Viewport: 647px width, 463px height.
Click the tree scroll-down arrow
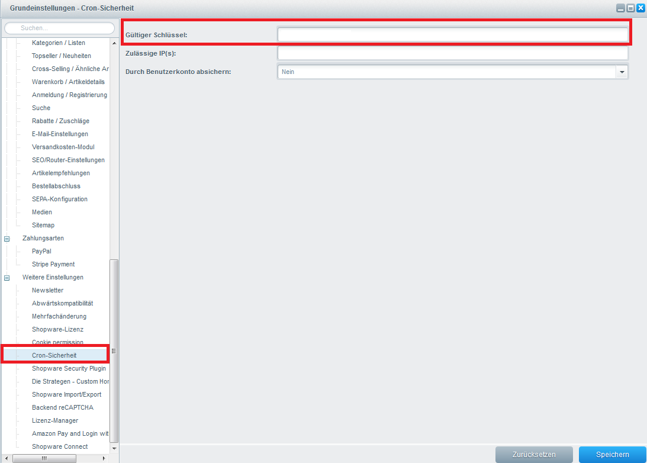(x=114, y=448)
